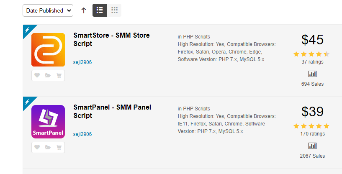
Task: Open the SmartPanel purple logo thumbnail
Action: [48, 122]
